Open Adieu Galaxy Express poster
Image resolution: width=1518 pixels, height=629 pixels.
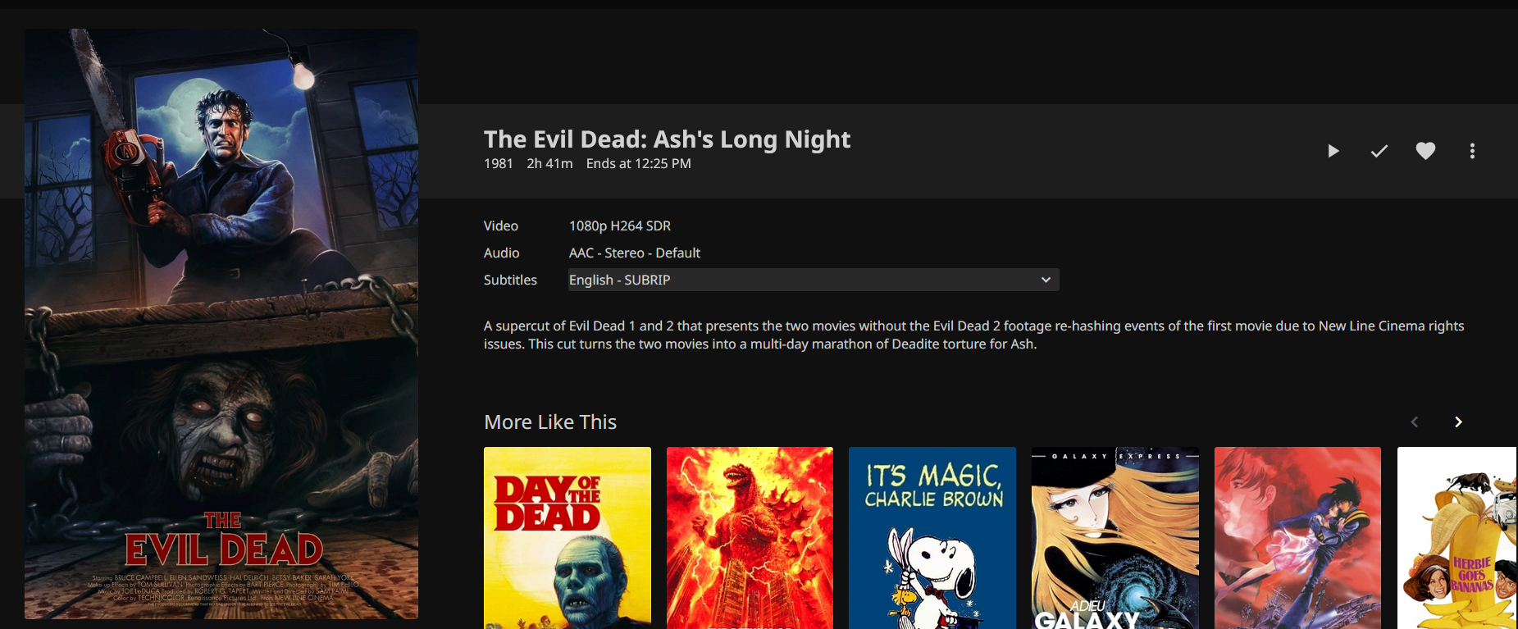(1115, 538)
